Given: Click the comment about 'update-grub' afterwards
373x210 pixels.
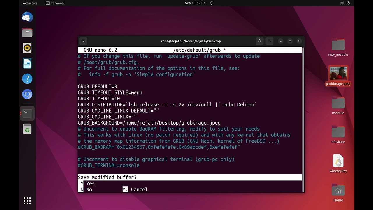Looking at the screenshot, I should (x=169, y=56).
